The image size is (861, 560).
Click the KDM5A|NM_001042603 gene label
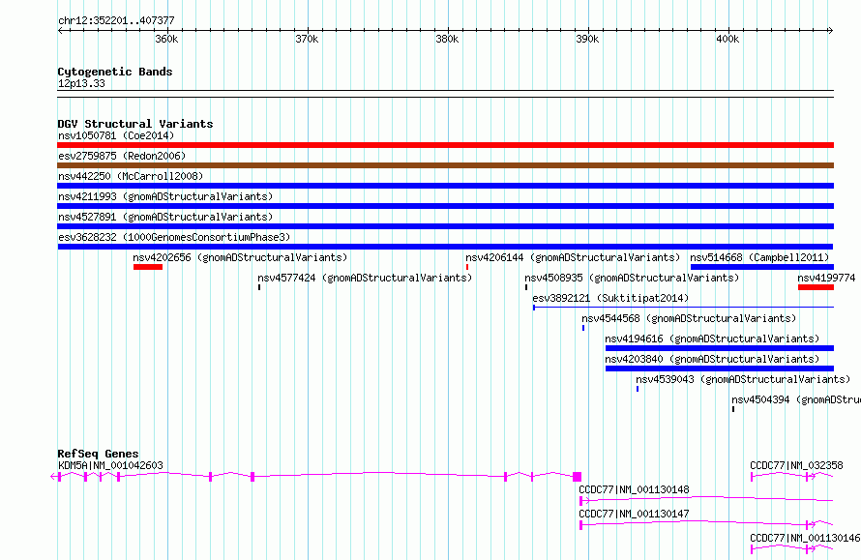[x=110, y=465]
